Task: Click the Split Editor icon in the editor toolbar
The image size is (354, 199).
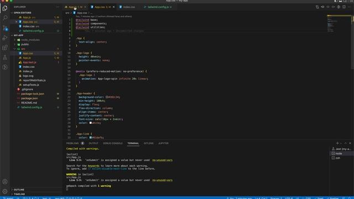Action: [x=344, y=7]
